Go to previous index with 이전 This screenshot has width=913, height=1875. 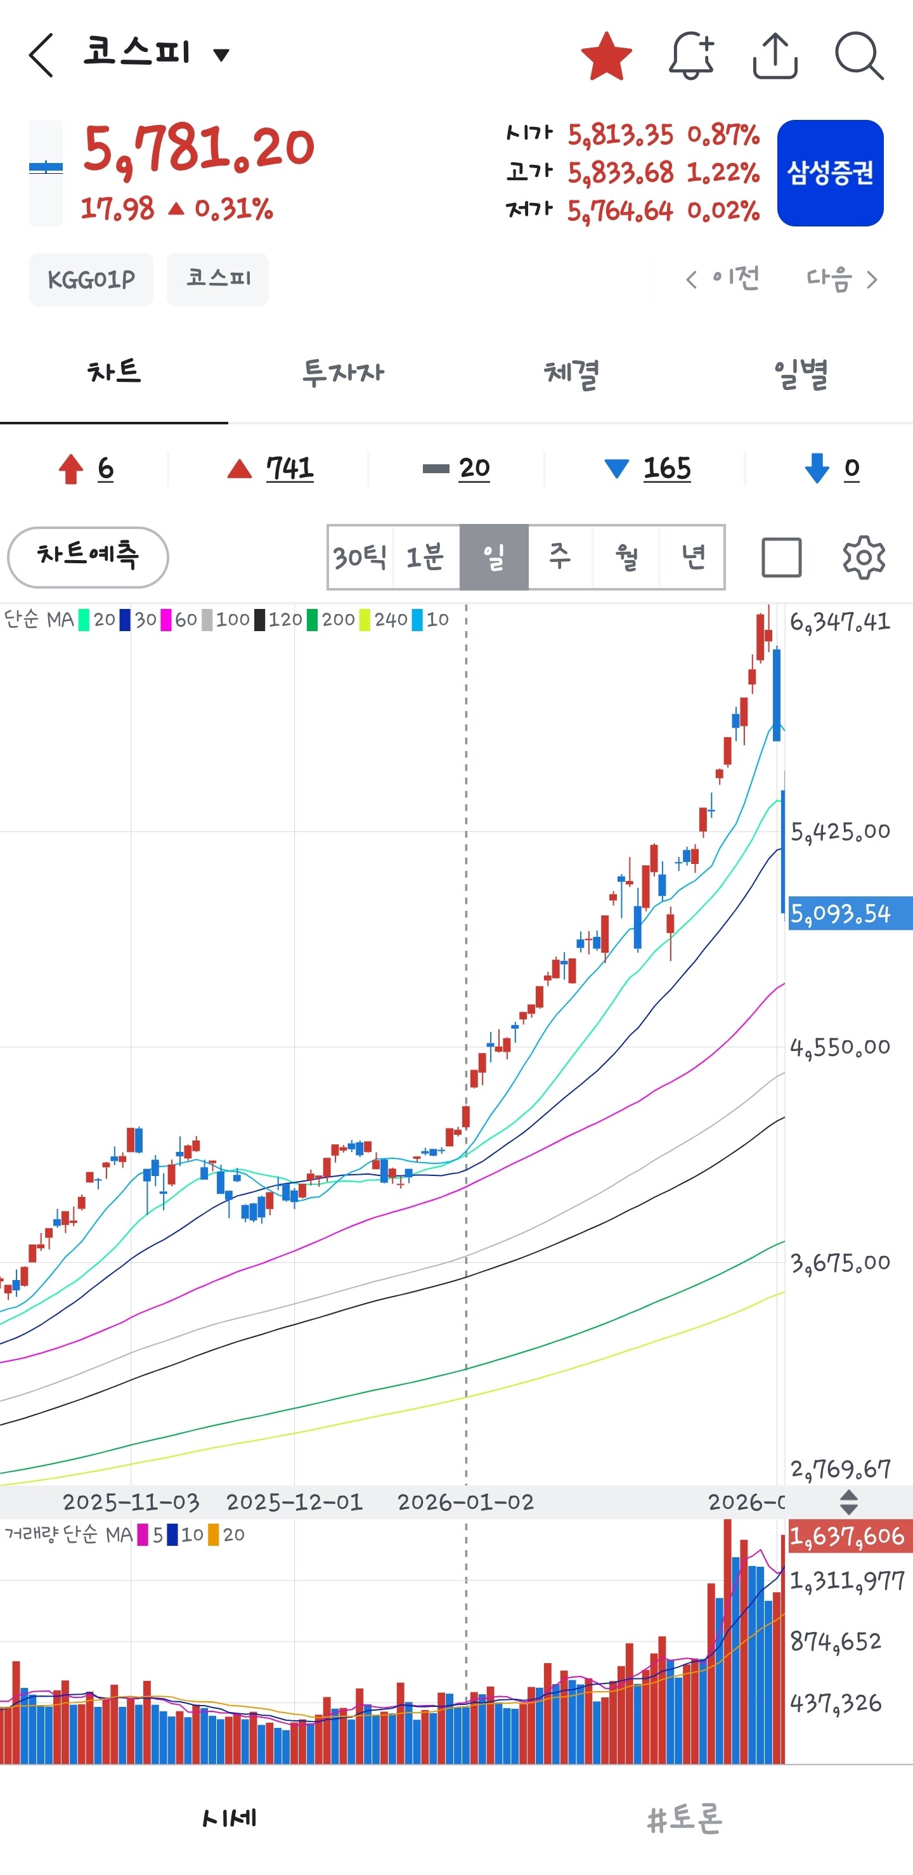722,278
